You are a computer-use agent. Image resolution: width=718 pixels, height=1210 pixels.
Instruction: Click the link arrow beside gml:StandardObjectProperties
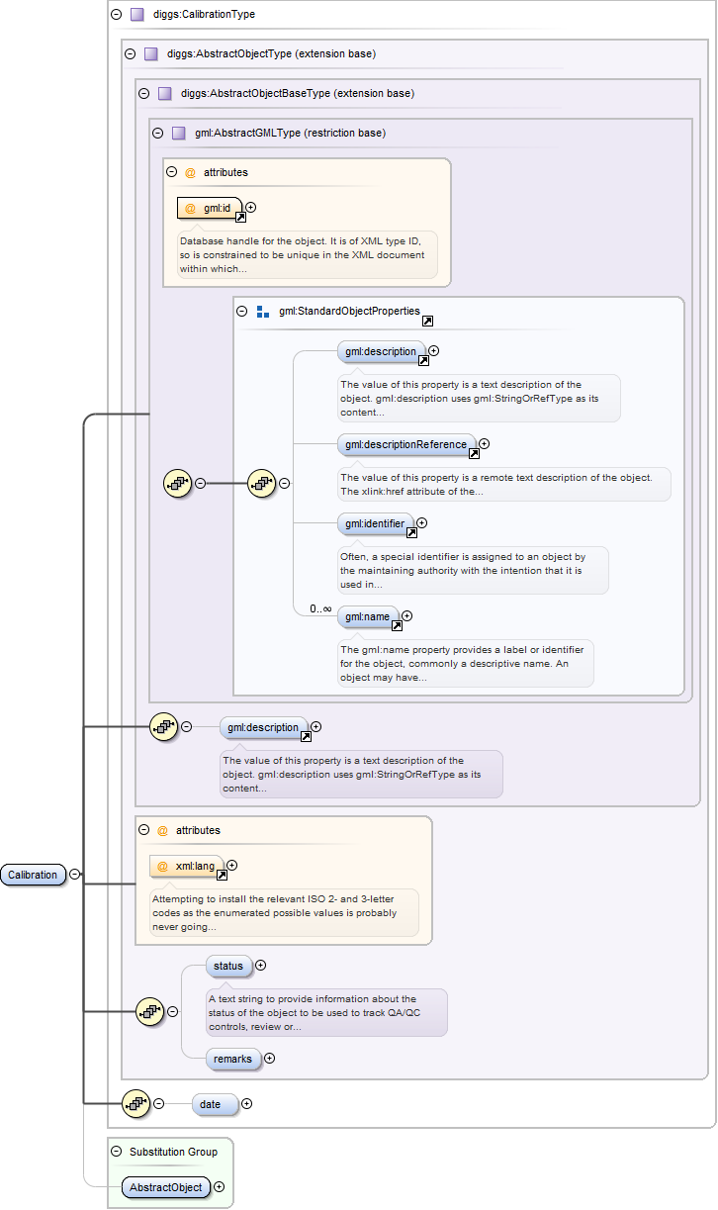pyautogui.click(x=427, y=322)
